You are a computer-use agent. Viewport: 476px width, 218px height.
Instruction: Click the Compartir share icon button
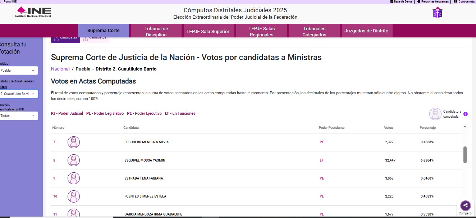click(x=465, y=206)
